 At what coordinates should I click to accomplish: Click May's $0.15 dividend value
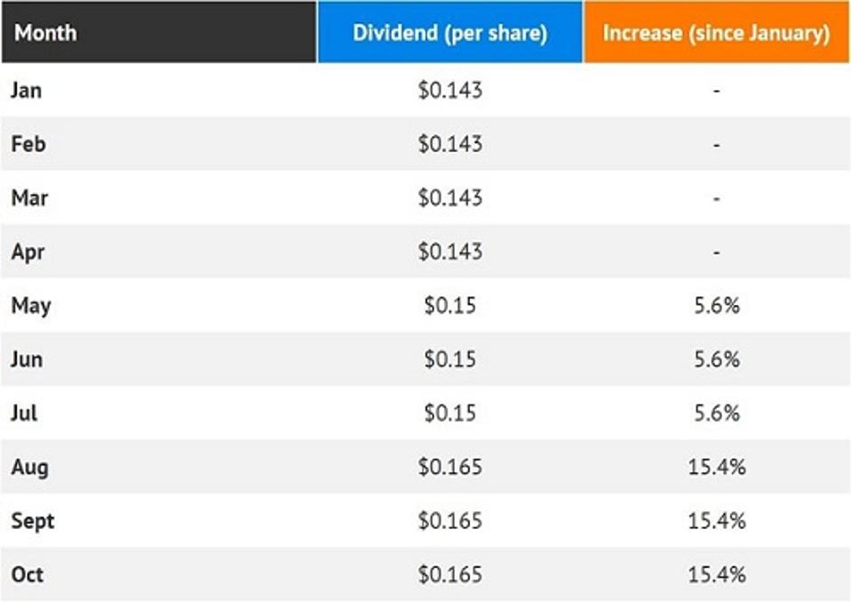click(449, 306)
